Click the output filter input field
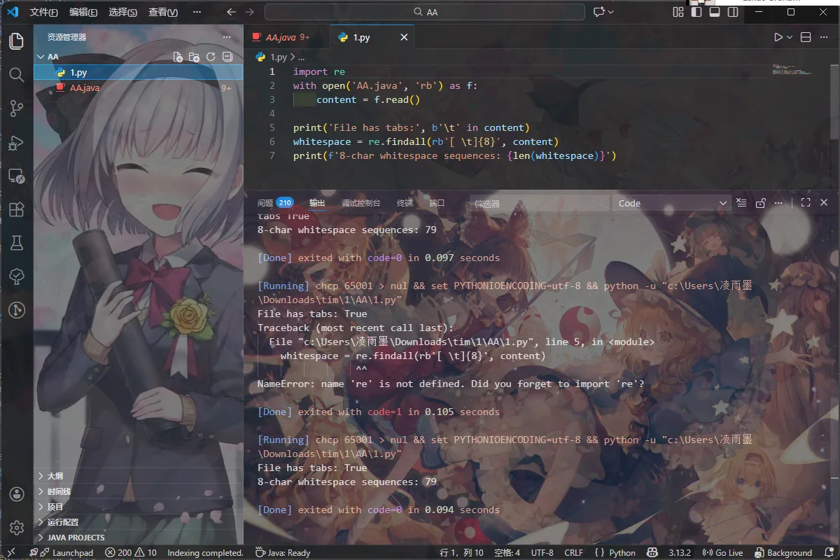840x560 pixels. [x=539, y=203]
